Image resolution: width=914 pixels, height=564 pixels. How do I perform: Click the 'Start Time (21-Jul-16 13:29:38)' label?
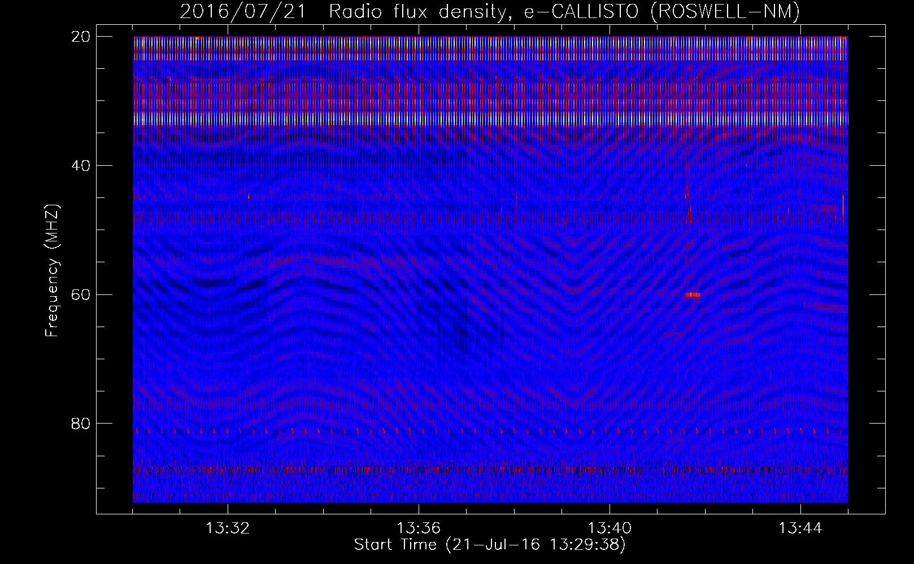click(490, 545)
